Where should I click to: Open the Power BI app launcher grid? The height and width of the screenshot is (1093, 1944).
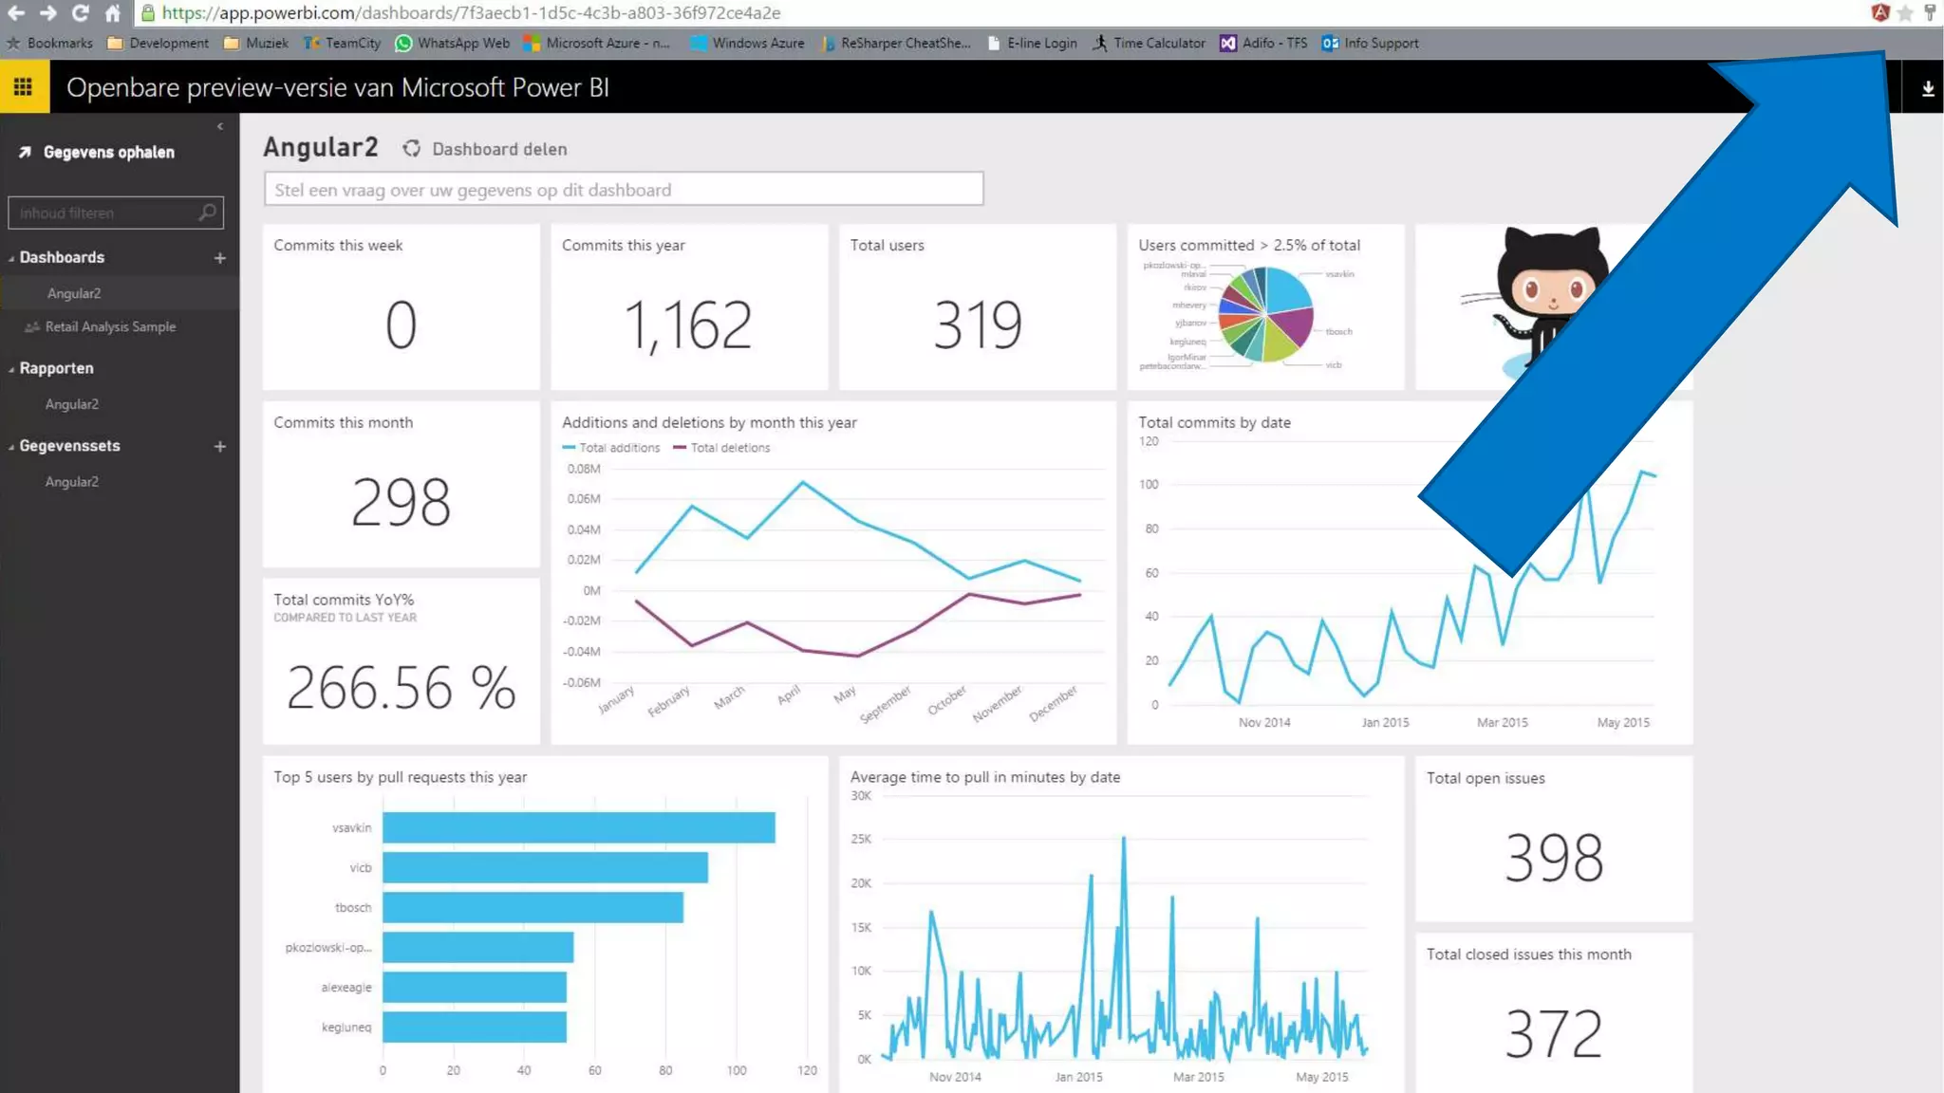[x=24, y=87]
